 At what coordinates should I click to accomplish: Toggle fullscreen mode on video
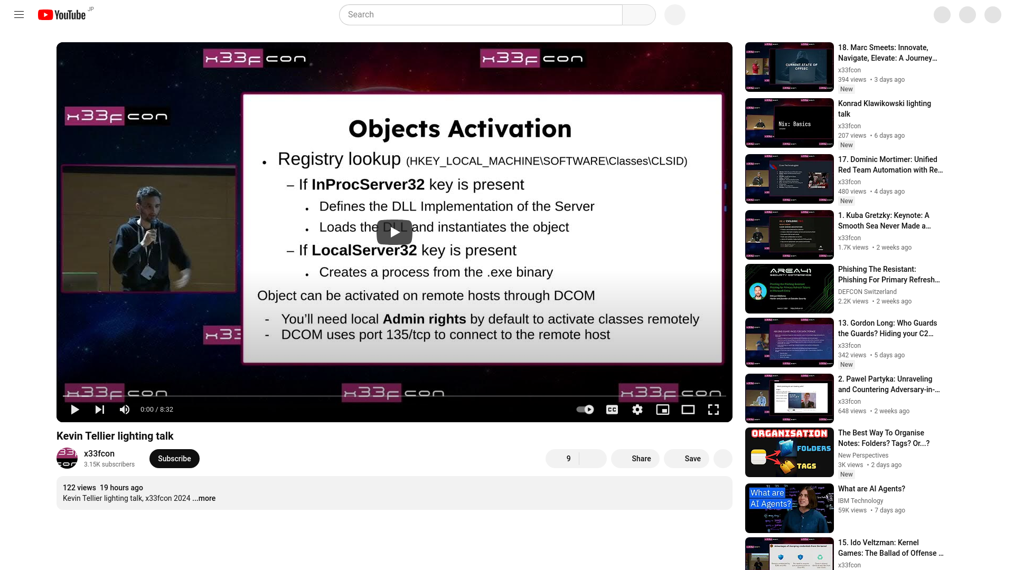click(x=713, y=409)
